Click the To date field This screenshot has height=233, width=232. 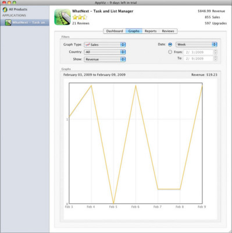198,58
